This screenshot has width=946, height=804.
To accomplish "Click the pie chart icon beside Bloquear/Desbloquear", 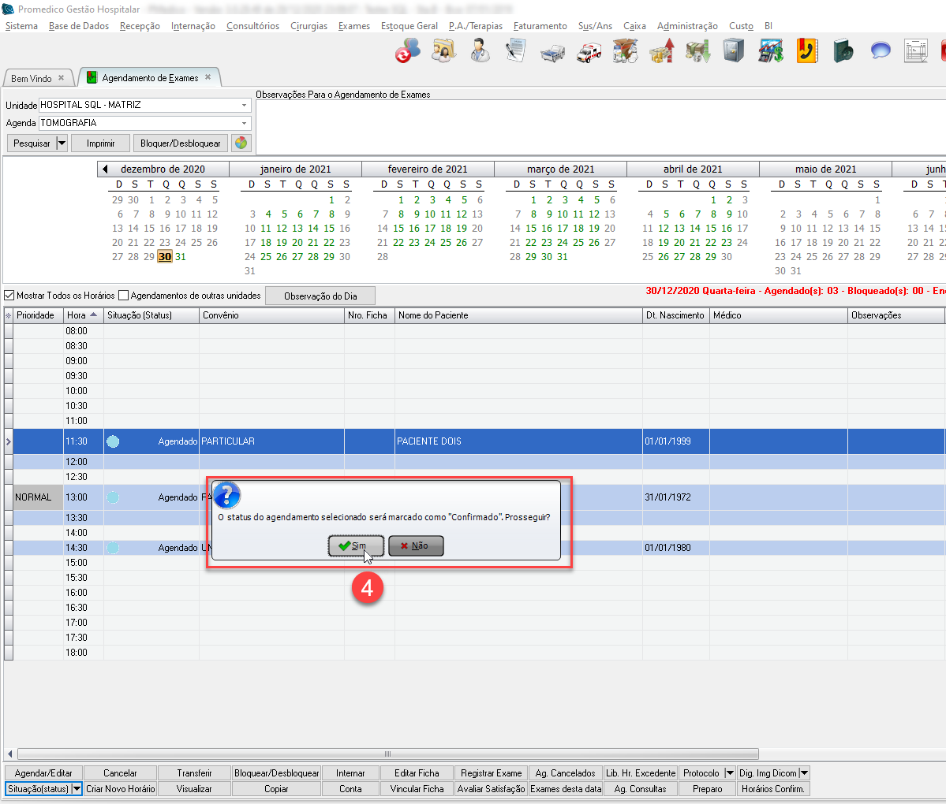I will point(241,143).
